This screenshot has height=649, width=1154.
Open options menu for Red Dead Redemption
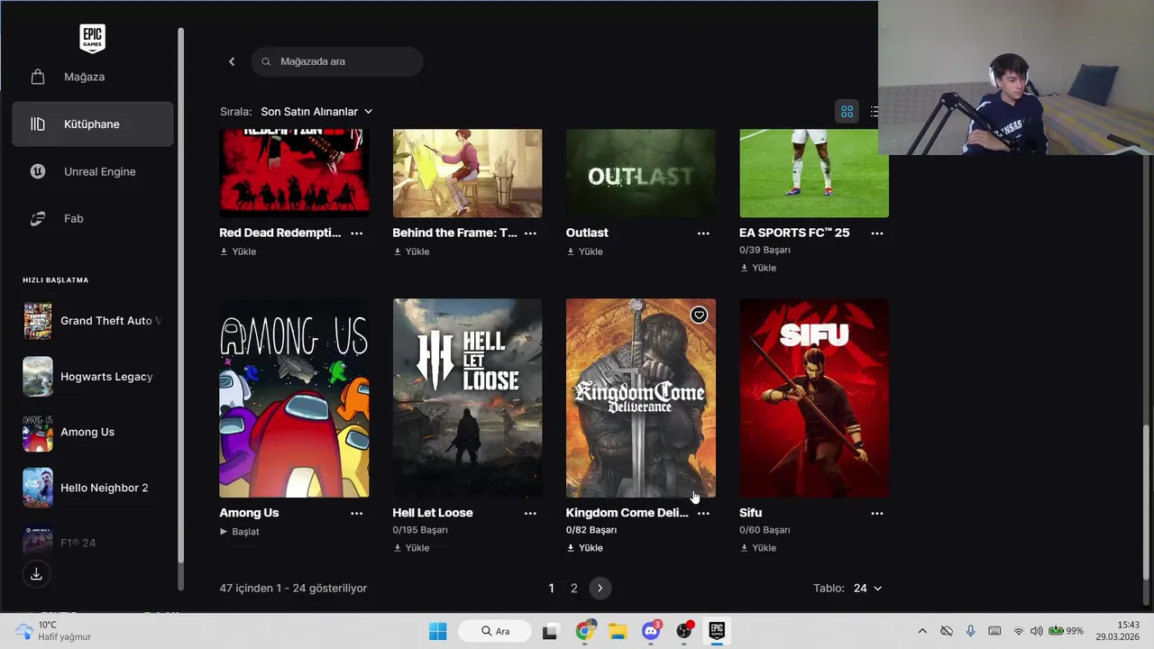[356, 233]
